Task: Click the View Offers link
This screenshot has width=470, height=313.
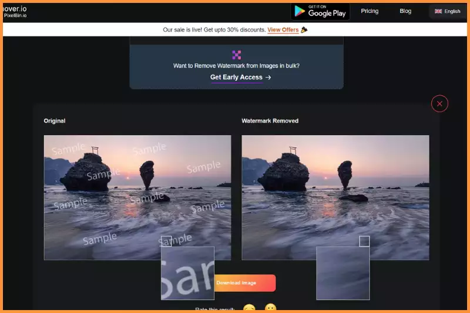Action: pyautogui.click(x=283, y=30)
